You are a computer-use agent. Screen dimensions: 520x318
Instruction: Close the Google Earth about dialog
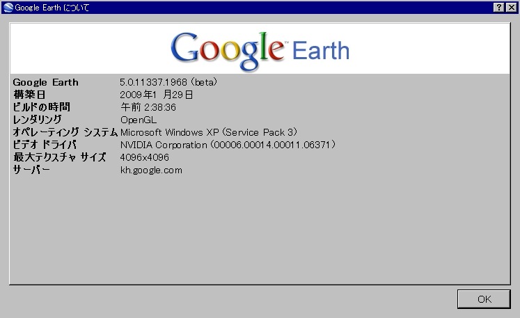pos(512,7)
